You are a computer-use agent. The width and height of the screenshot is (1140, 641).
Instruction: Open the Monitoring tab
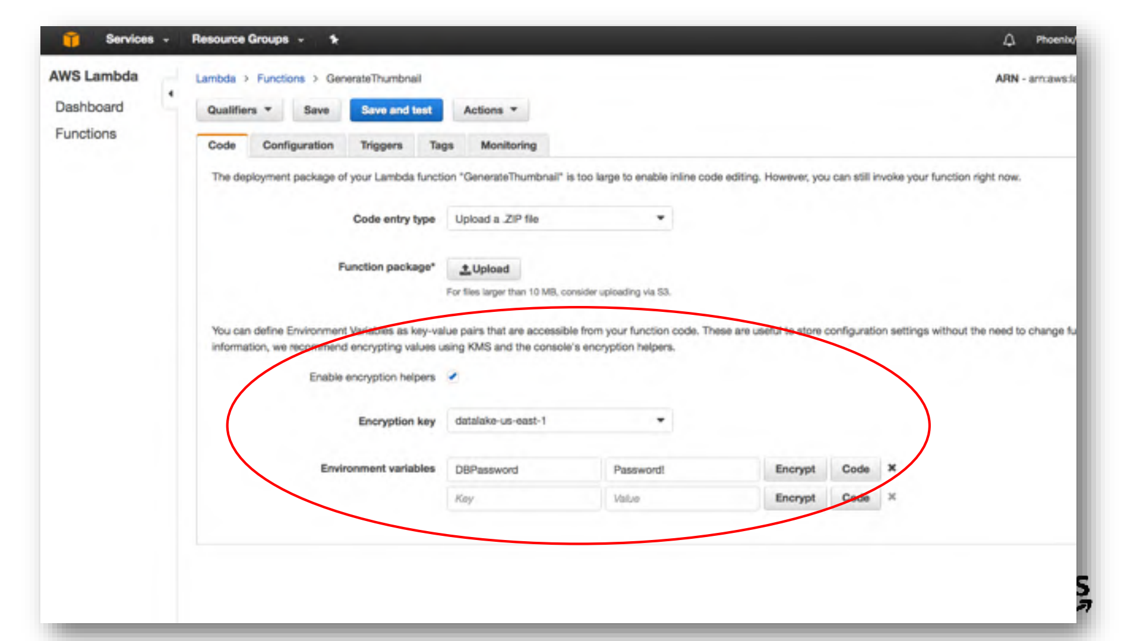pyautogui.click(x=508, y=146)
